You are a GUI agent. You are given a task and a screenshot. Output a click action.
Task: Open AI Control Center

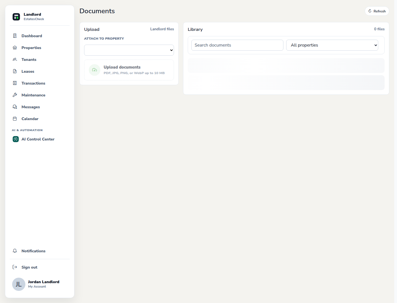click(x=38, y=139)
